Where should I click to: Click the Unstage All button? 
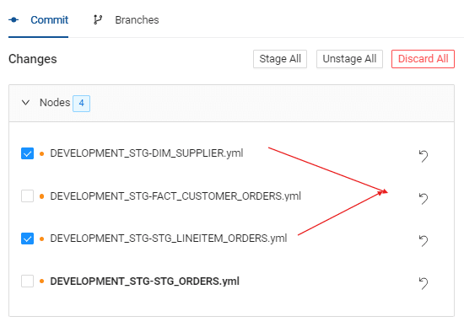point(349,59)
